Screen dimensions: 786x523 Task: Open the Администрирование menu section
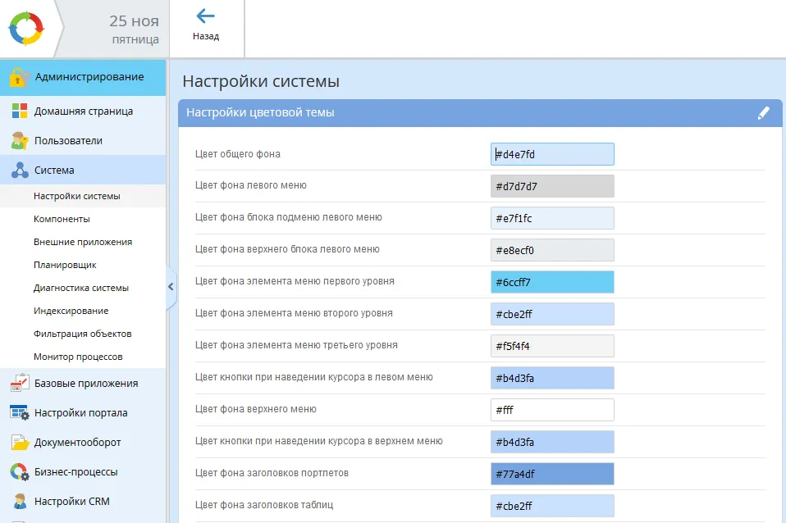[89, 77]
